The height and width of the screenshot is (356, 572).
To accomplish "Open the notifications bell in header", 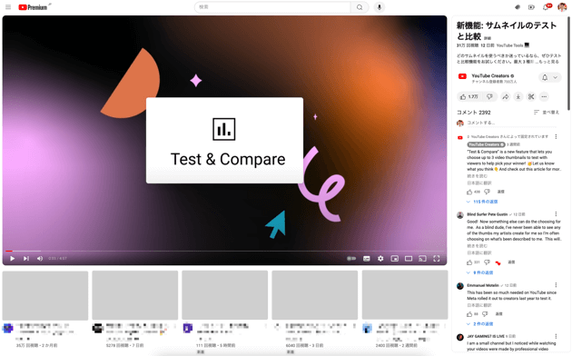I will click(x=546, y=7).
